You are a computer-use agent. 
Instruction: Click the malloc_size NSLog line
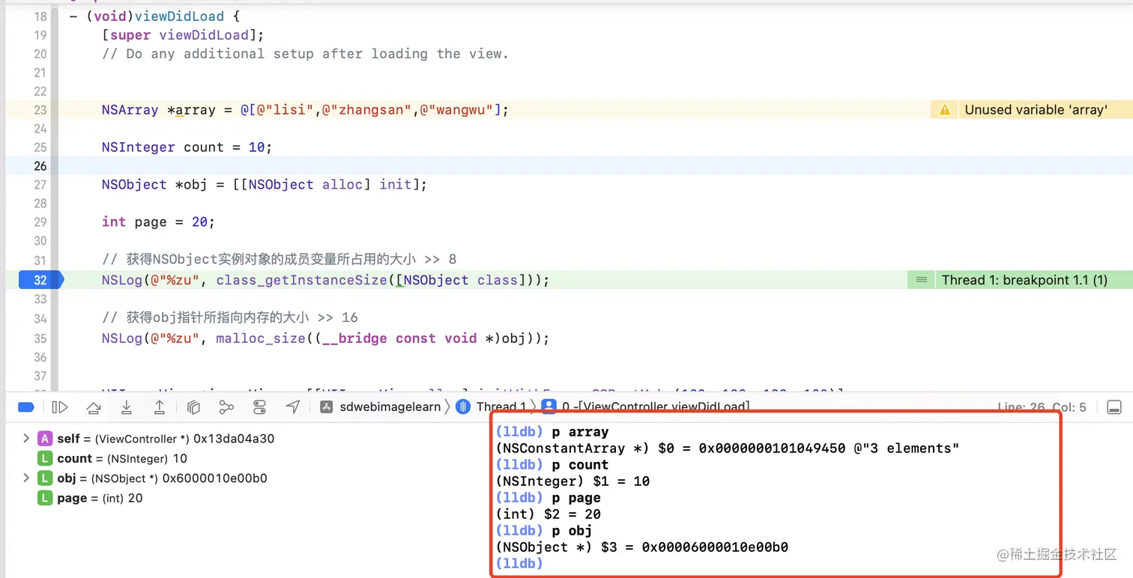tap(326, 338)
